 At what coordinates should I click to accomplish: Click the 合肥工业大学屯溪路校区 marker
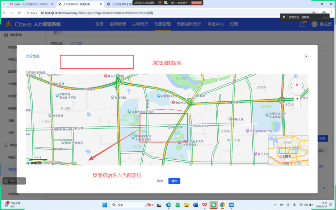[267, 115]
